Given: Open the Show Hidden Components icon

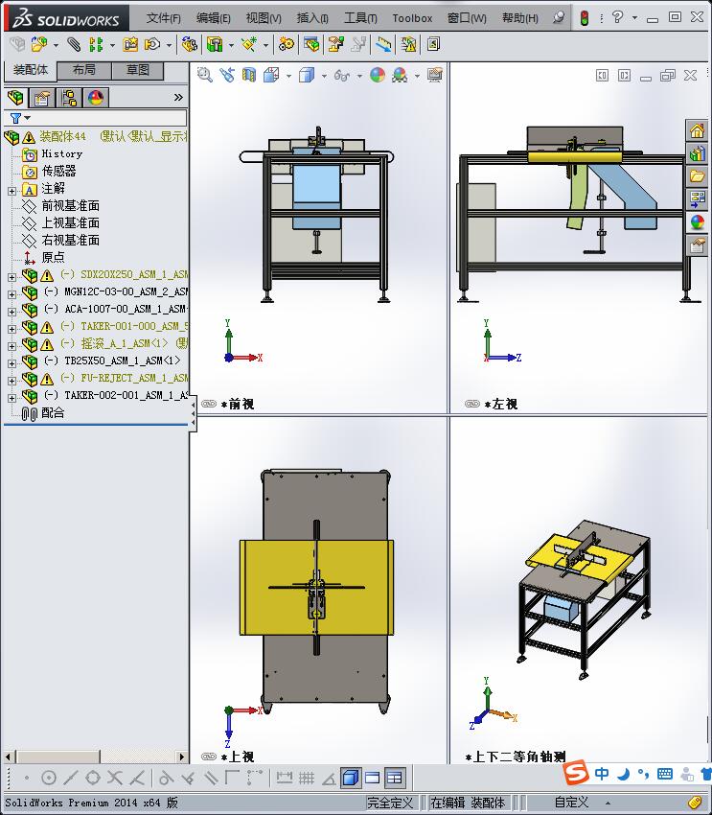Looking at the screenshot, I should 189,45.
